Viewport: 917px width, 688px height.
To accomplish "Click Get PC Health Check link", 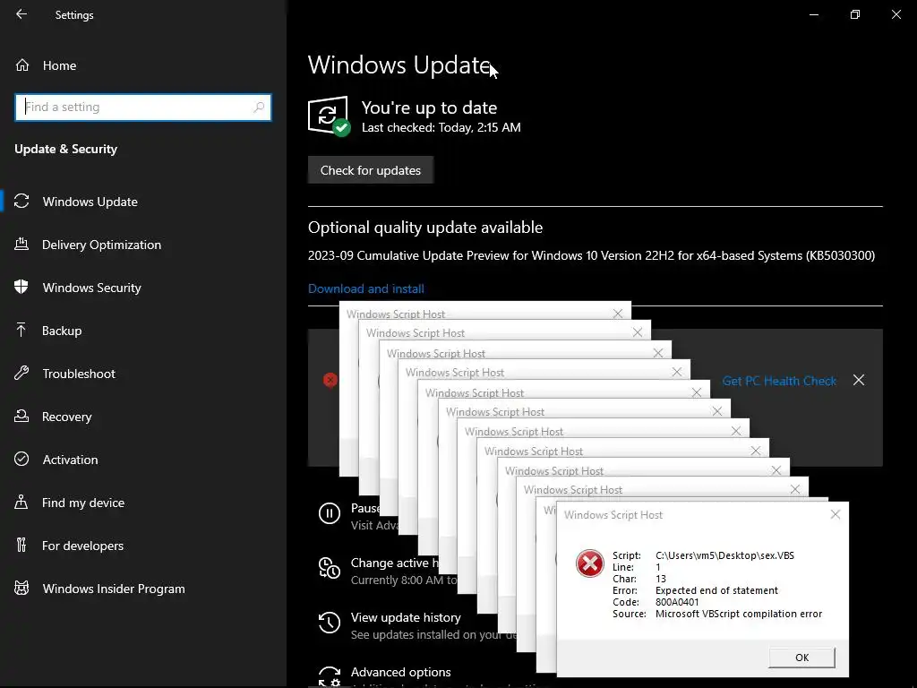I will click(779, 381).
